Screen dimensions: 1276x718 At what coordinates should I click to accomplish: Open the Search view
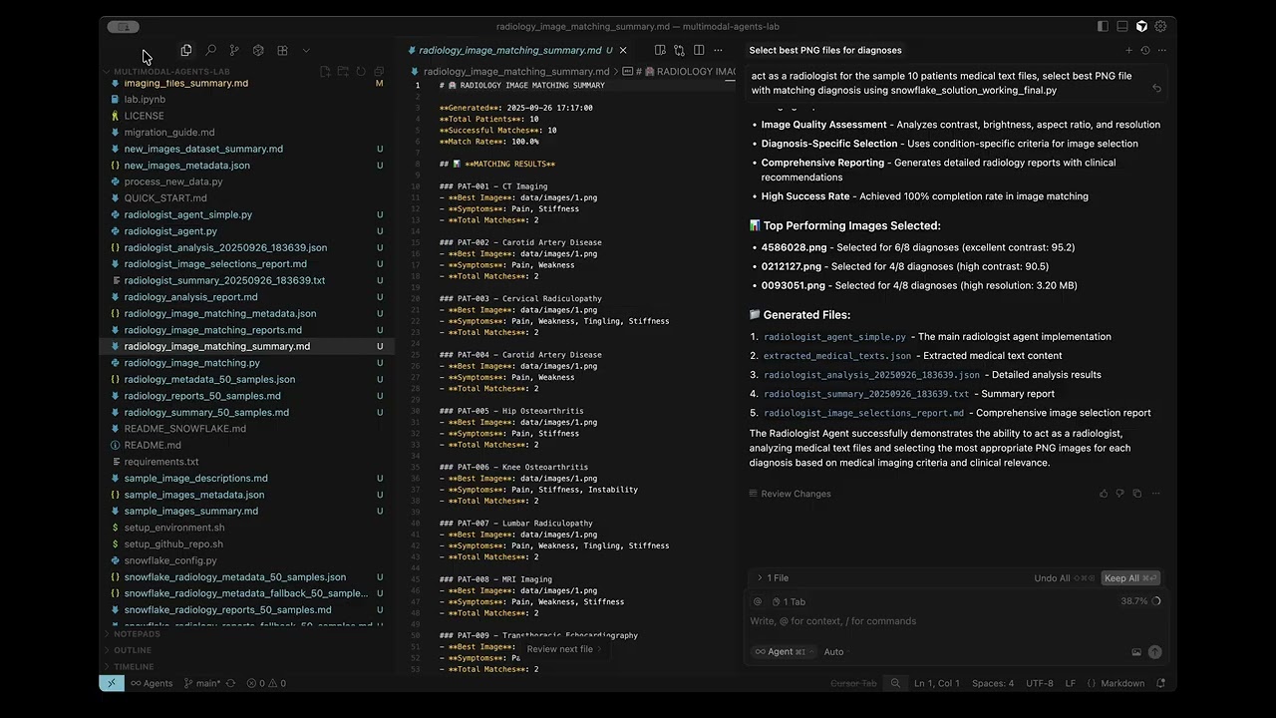click(x=210, y=50)
